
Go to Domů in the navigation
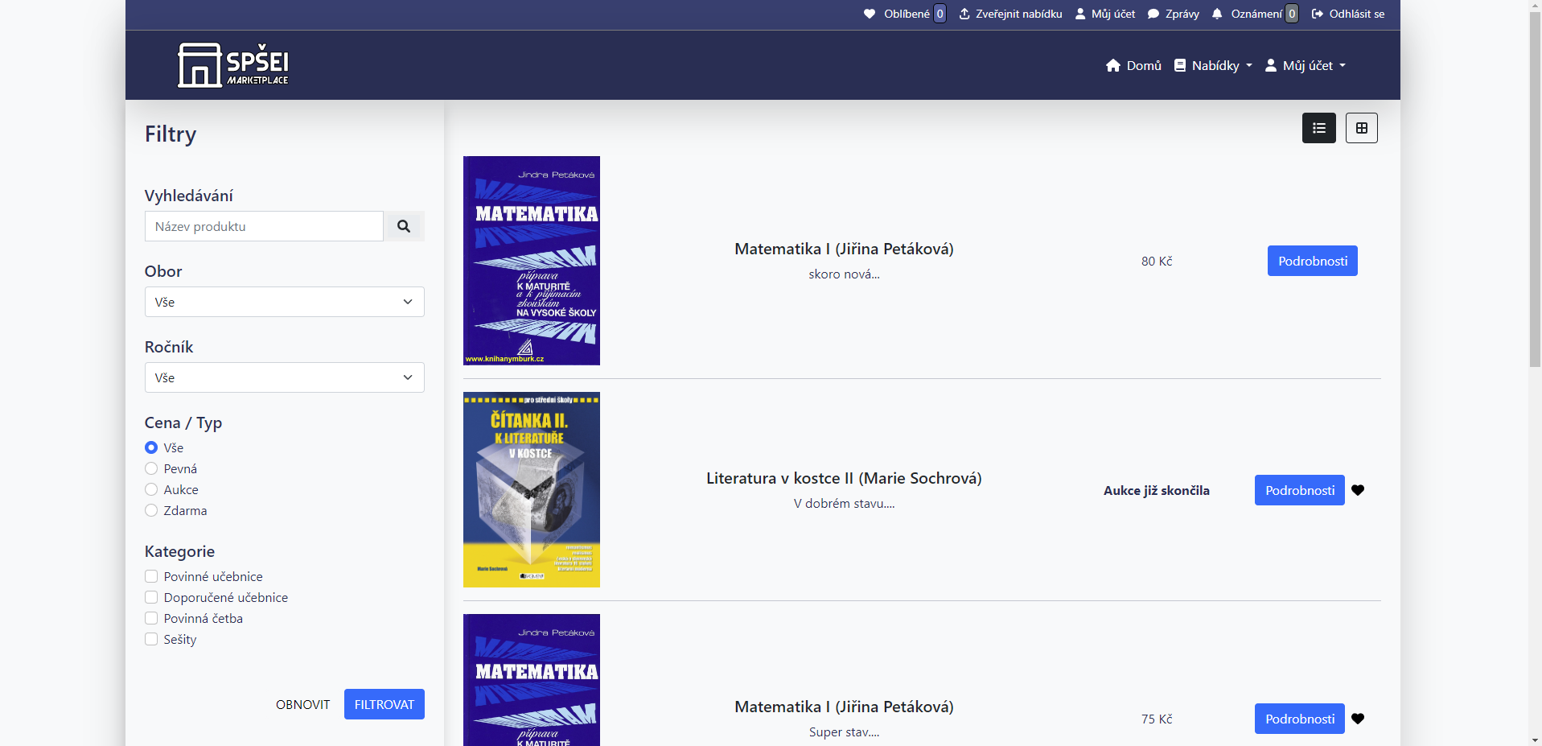click(1133, 65)
